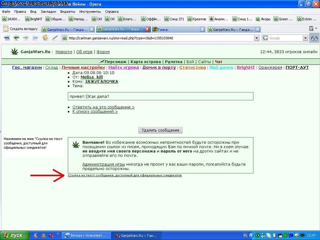Expand the address bar history dropdown
The width and height of the screenshot is (320, 240).
[257, 38]
